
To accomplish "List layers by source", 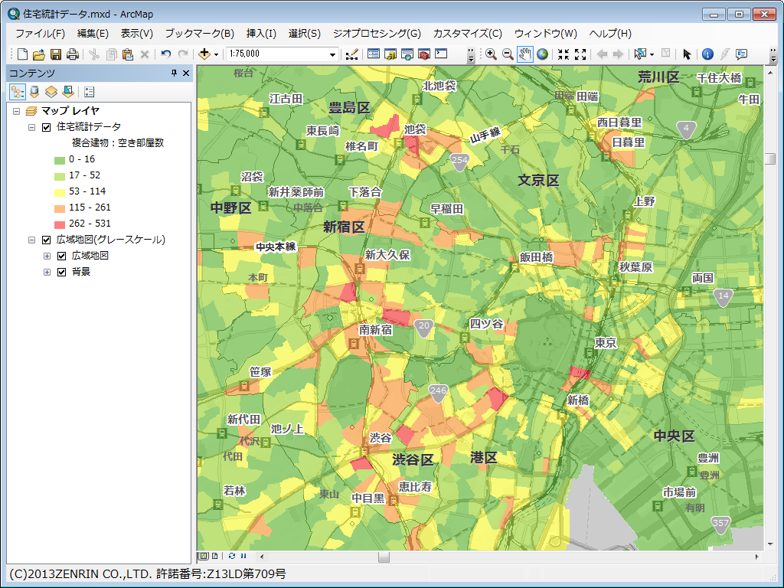I will click(x=34, y=92).
